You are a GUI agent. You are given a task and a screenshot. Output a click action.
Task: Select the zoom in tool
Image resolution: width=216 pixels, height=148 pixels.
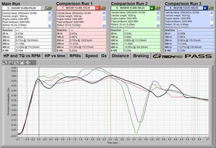click(x=5, y=63)
